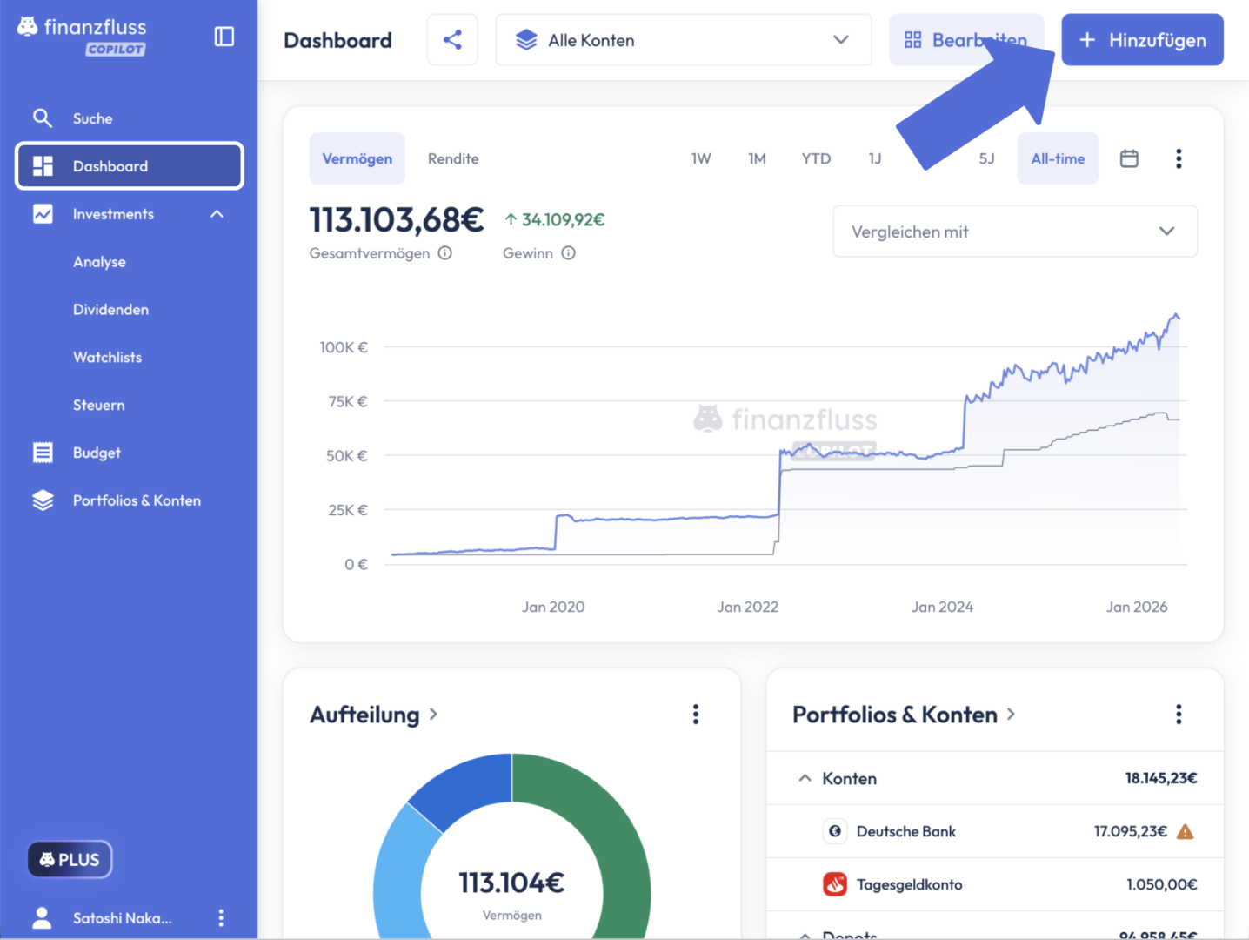Image resolution: width=1249 pixels, height=940 pixels.
Task: Click the Deutsche Bank logo icon
Action: pyautogui.click(x=835, y=831)
